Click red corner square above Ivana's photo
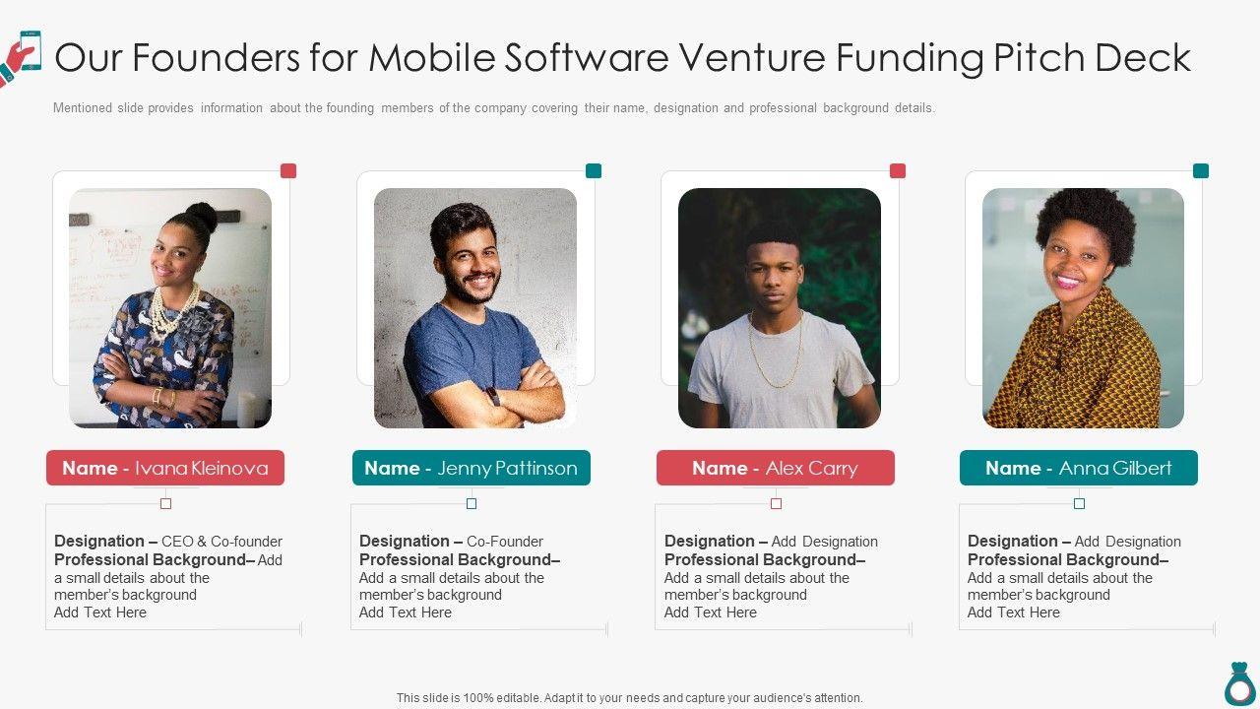 [x=288, y=170]
